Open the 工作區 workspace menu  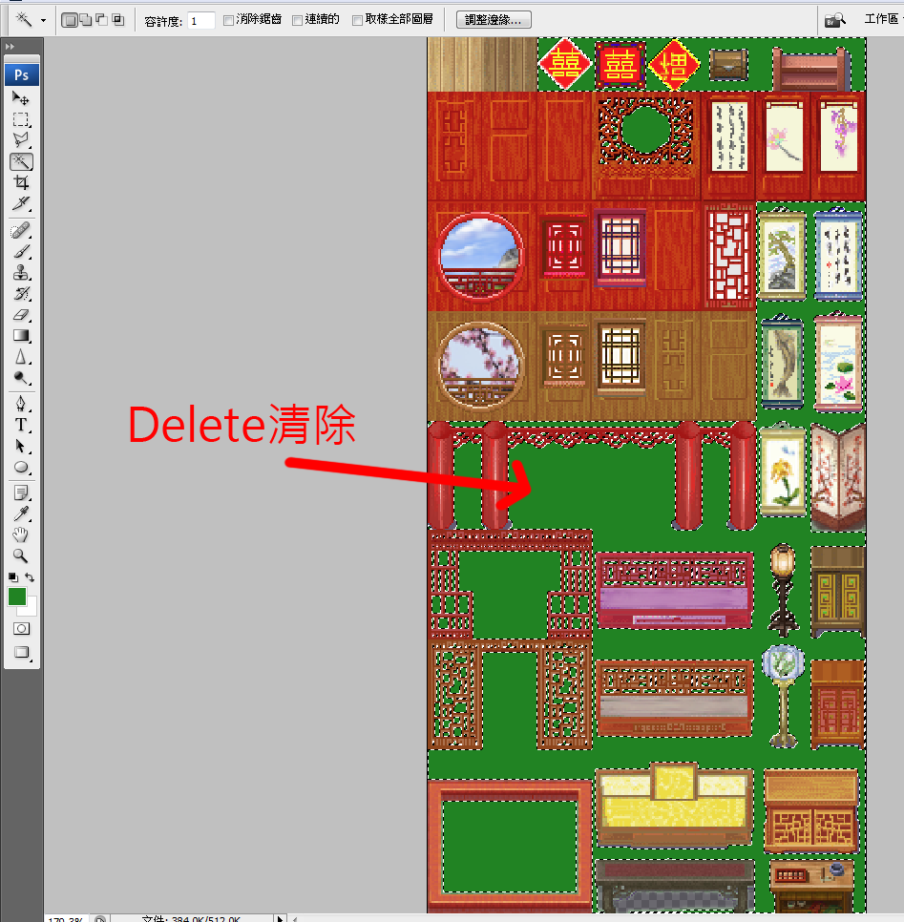tap(883, 19)
